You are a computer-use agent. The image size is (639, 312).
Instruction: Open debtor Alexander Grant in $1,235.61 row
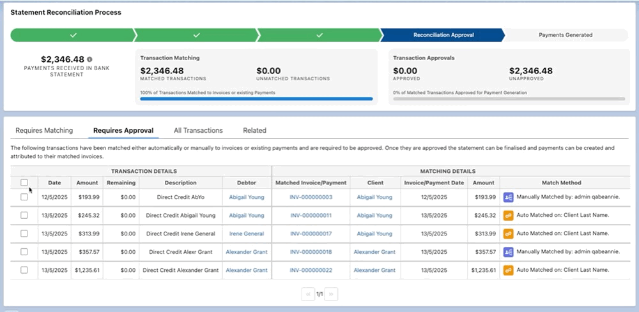(x=247, y=270)
